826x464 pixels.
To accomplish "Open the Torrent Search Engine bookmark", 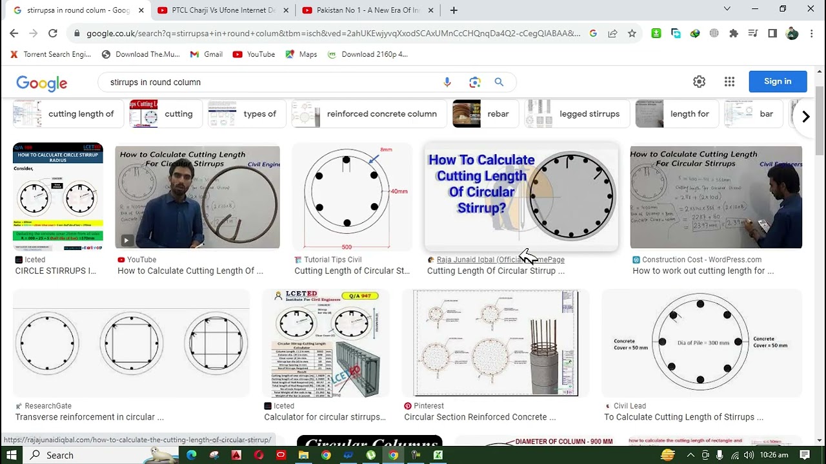I will click(50, 54).
